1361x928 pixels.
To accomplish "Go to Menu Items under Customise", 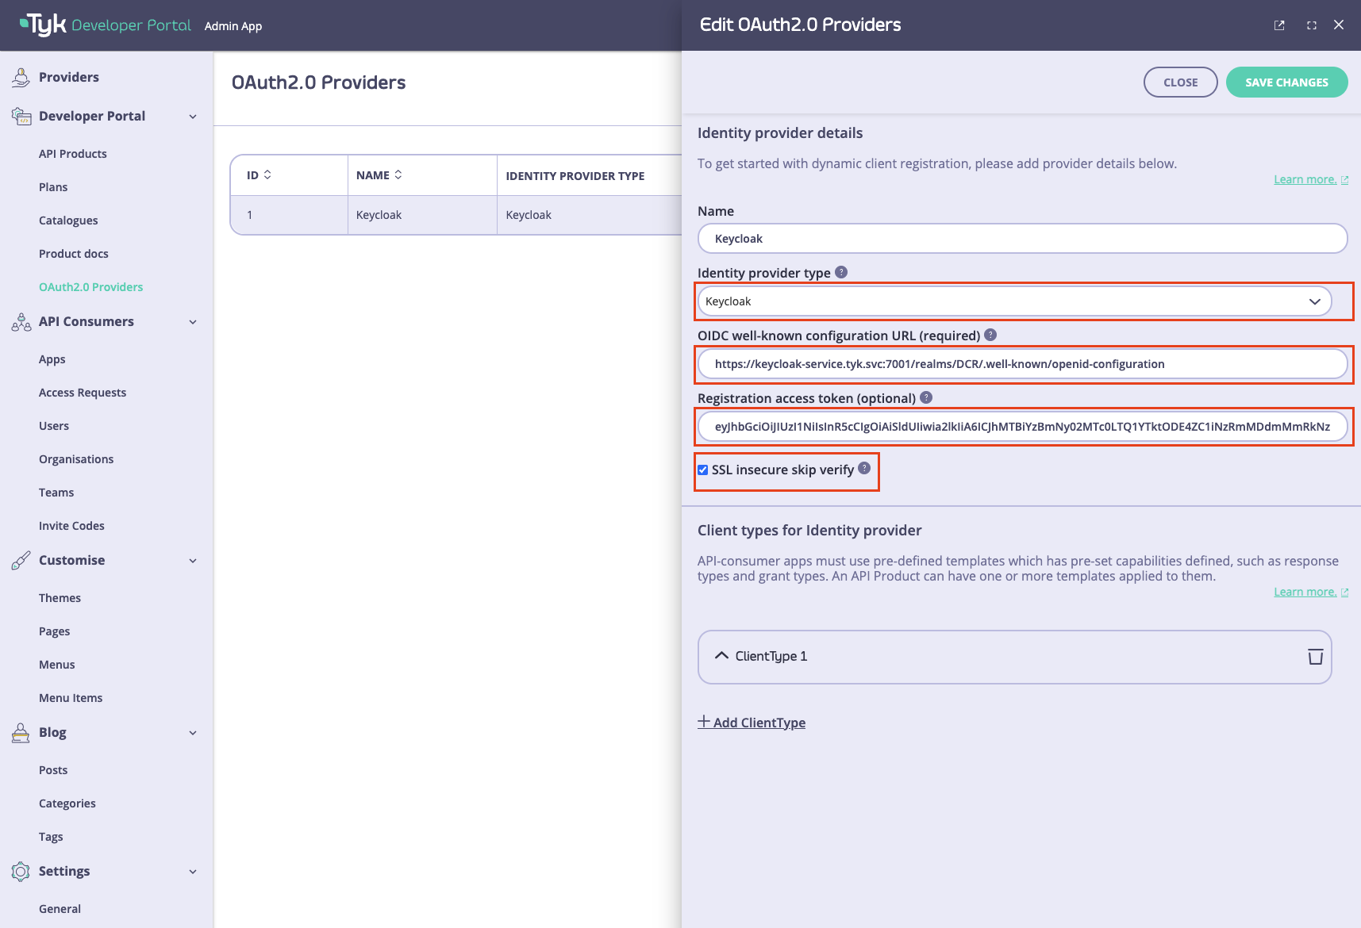I will 71,697.
